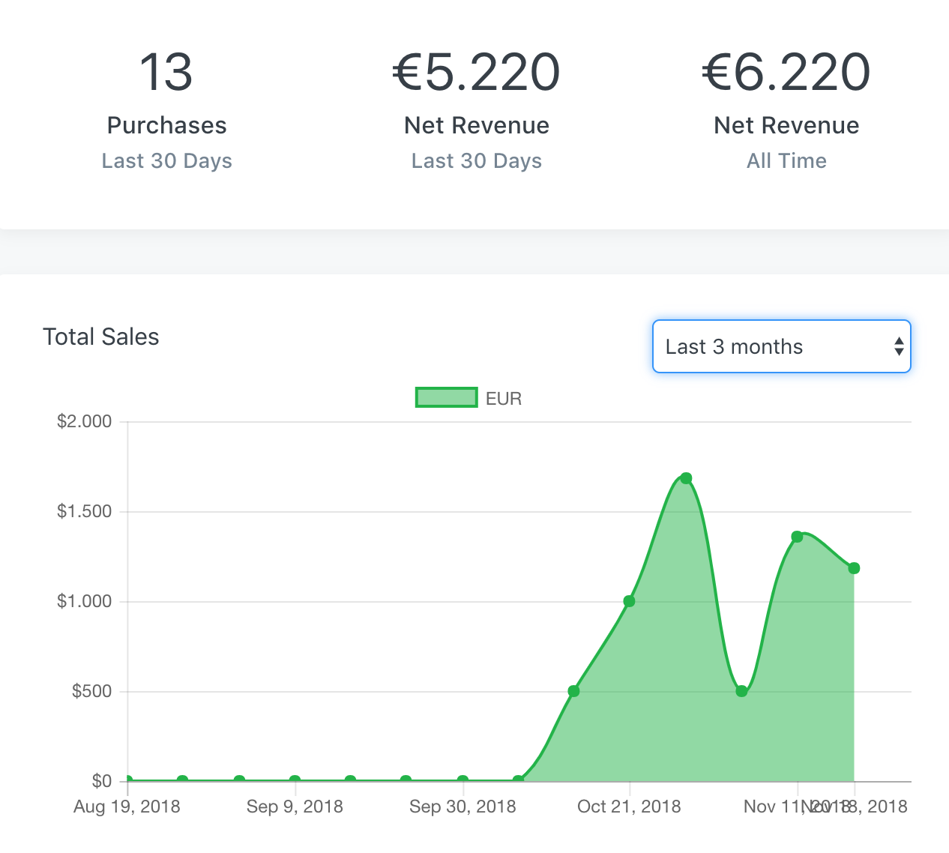Click the $500 dip data point in early November
This screenshot has width=949, height=853.
(741, 691)
